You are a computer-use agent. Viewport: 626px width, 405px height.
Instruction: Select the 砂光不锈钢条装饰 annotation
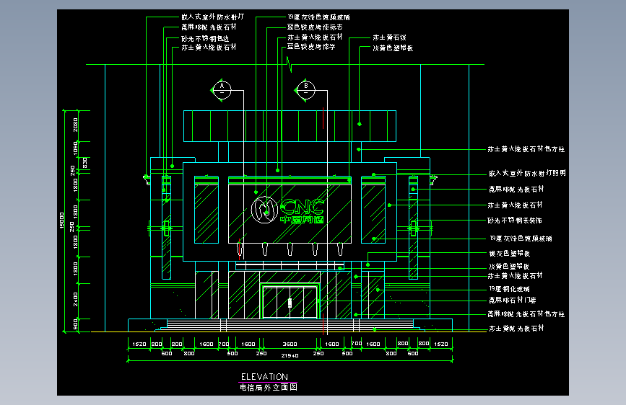(515, 220)
